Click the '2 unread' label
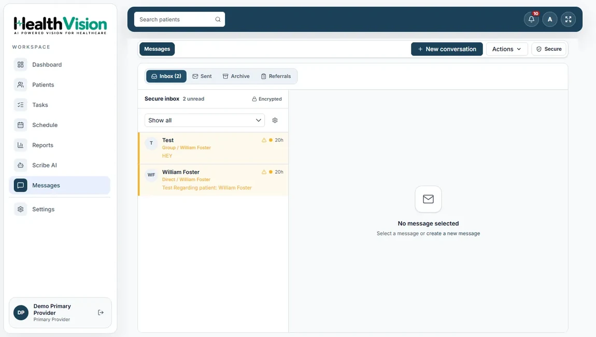 coord(193,99)
